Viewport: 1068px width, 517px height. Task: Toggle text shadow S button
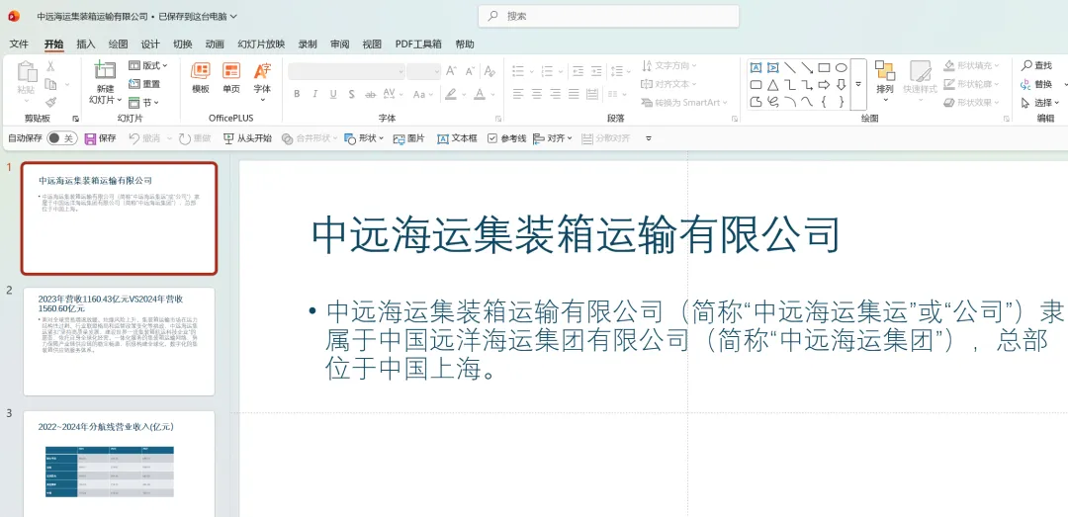click(351, 94)
